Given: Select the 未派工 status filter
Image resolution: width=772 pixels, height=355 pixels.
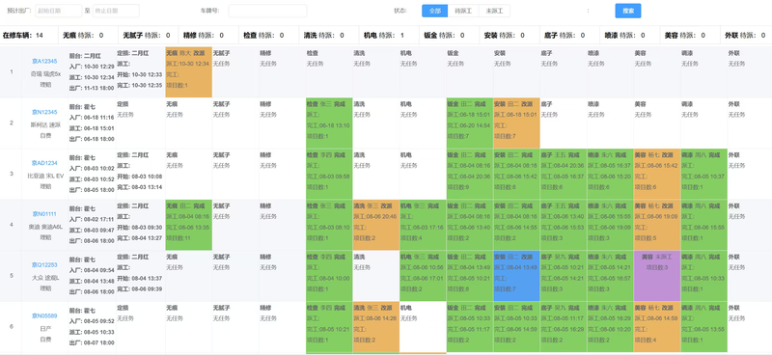Looking at the screenshot, I should [494, 11].
